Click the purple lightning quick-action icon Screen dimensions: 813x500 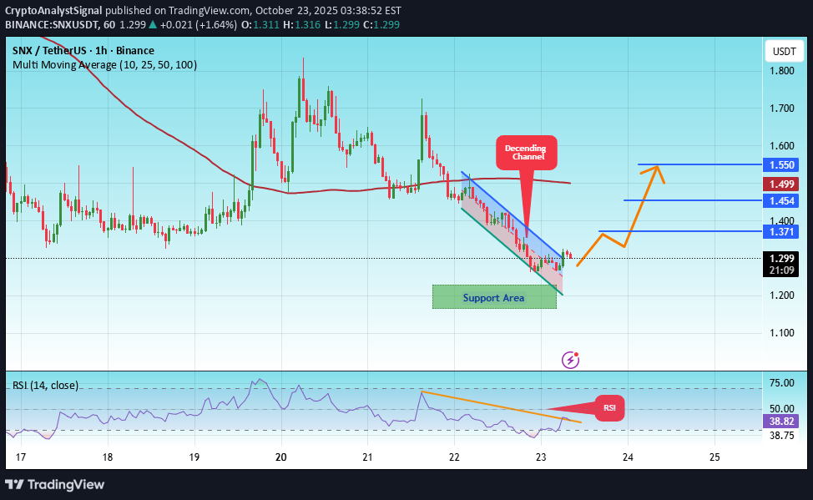(x=571, y=360)
